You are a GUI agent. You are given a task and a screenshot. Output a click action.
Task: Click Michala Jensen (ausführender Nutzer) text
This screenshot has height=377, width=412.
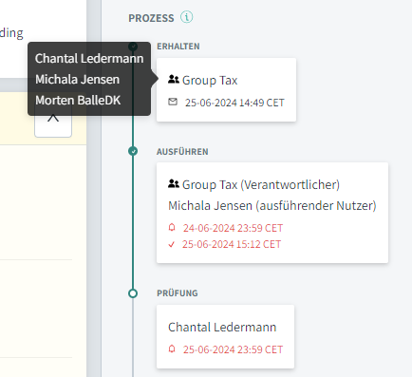click(272, 205)
